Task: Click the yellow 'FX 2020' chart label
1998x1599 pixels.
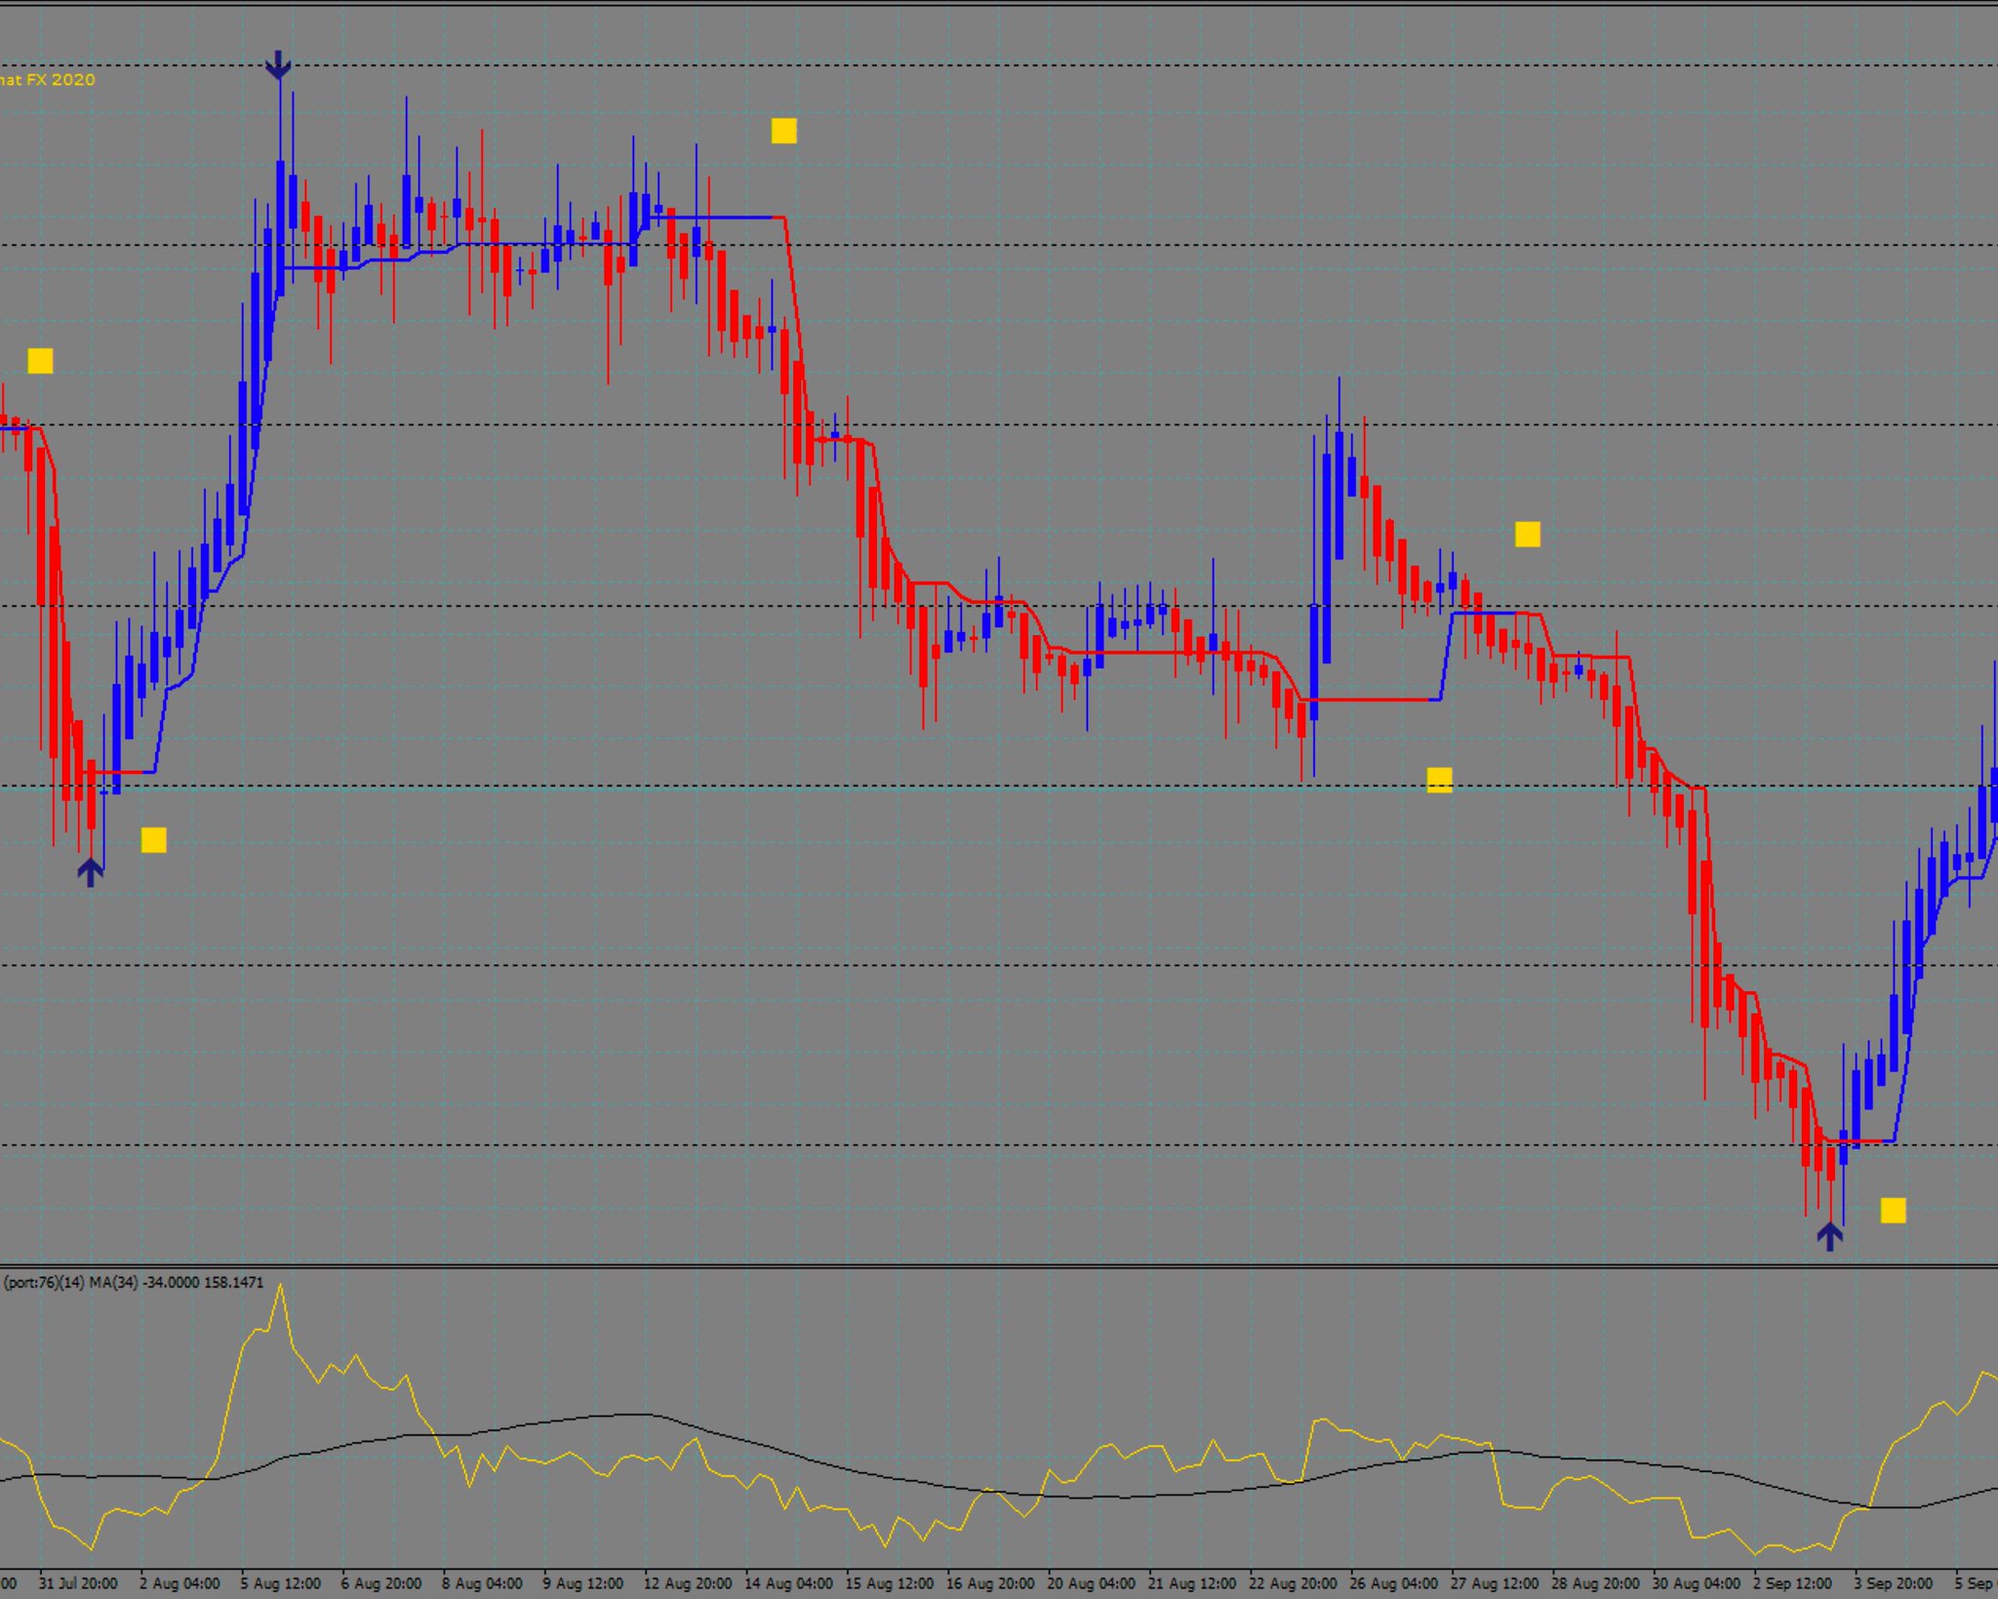Action: pos(60,80)
